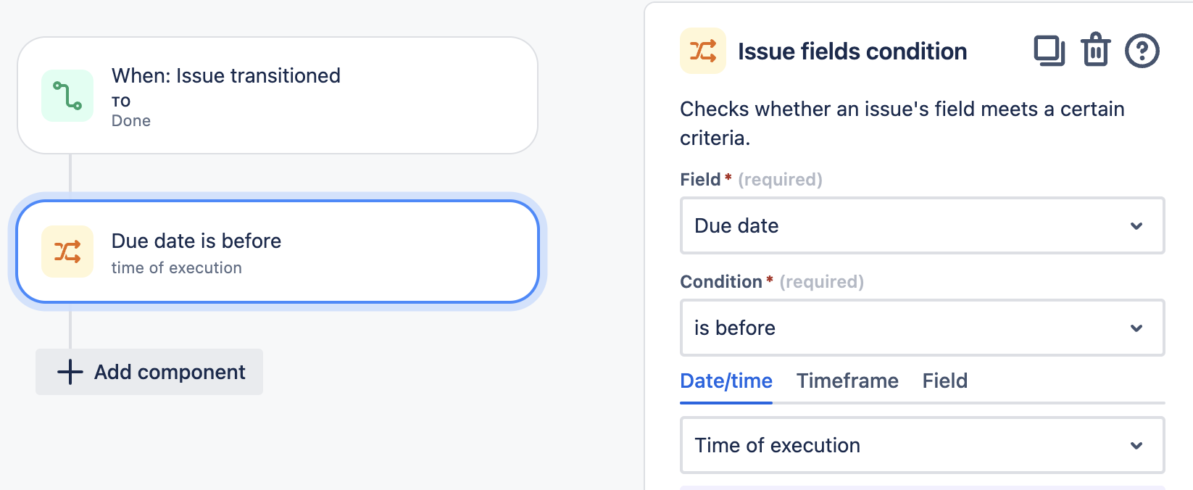Click the Issue fields condition panel title

[x=852, y=51]
